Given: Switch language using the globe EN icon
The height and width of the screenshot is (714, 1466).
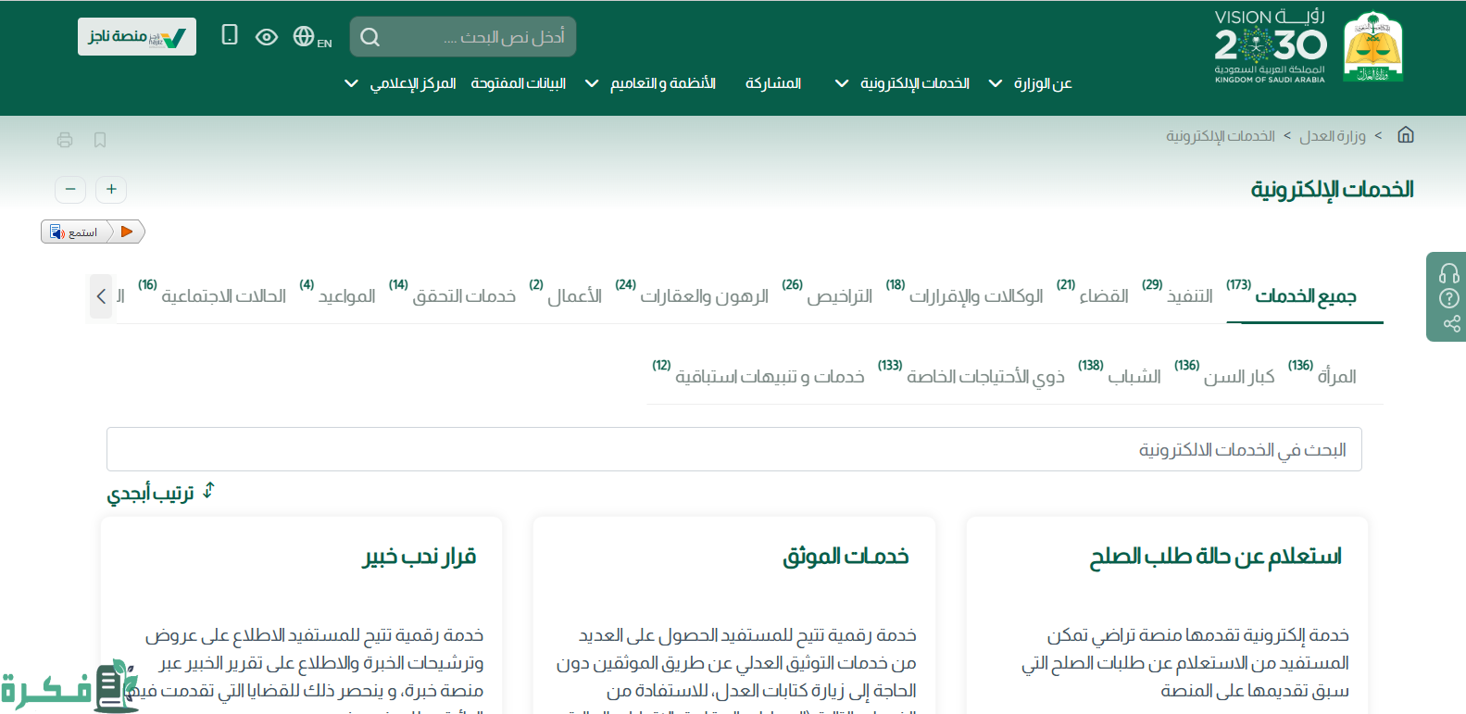Looking at the screenshot, I should tap(311, 37).
